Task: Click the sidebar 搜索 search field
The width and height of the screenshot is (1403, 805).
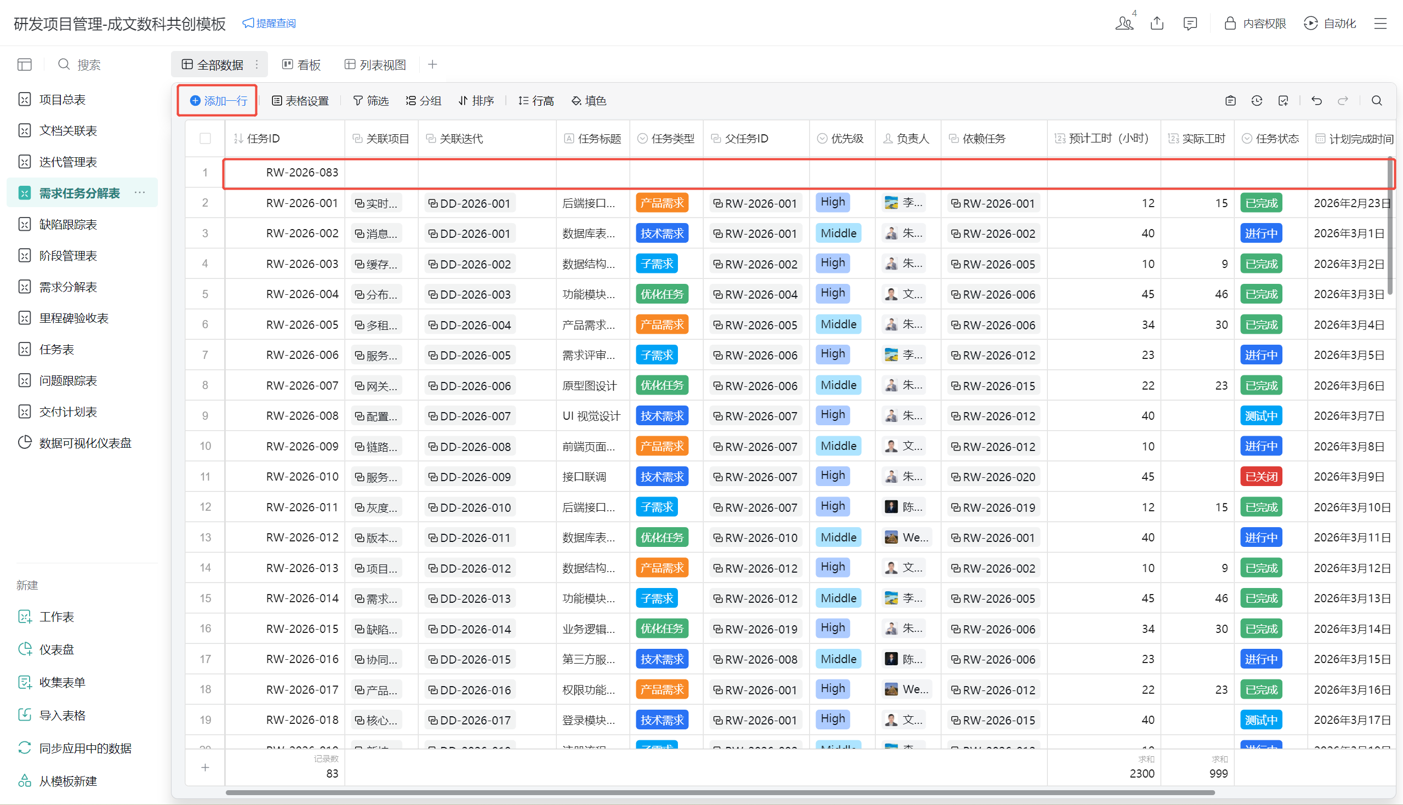Action: tap(88, 65)
